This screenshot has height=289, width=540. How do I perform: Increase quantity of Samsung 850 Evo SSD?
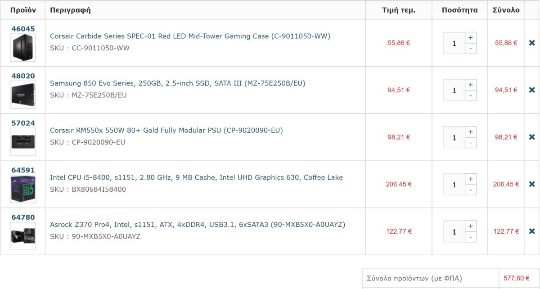tap(471, 85)
